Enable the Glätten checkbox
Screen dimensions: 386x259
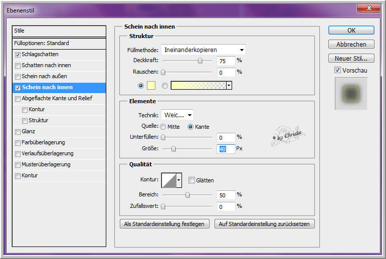point(191,180)
